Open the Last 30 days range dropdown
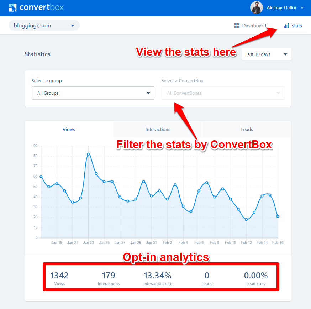The width and height of the screenshot is (311, 309). pyautogui.click(x=266, y=54)
